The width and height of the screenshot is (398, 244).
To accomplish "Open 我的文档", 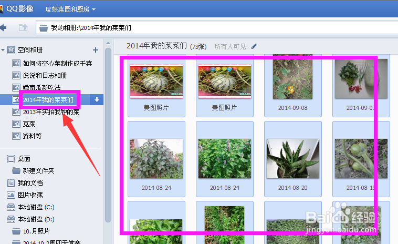I will (30, 183).
